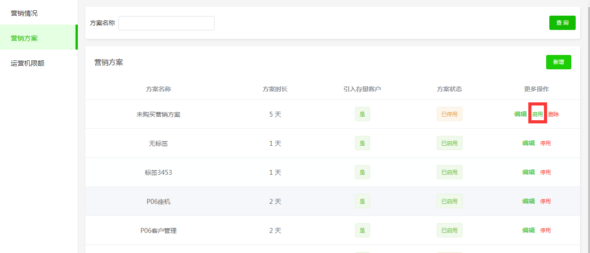Click 已停用 status tag of 未购买营销方案
Viewport: 590px width, 253px height.
point(449,114)
